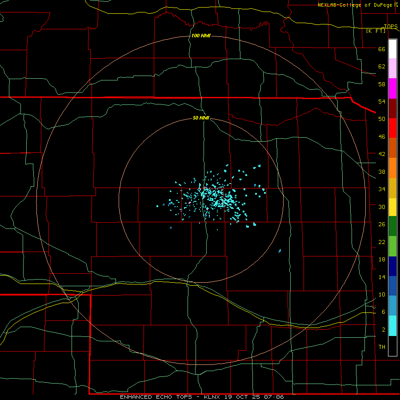This screenshot has width=400, height=400.
Task: Click the magenta legend swatch
Action: [392, 88]
